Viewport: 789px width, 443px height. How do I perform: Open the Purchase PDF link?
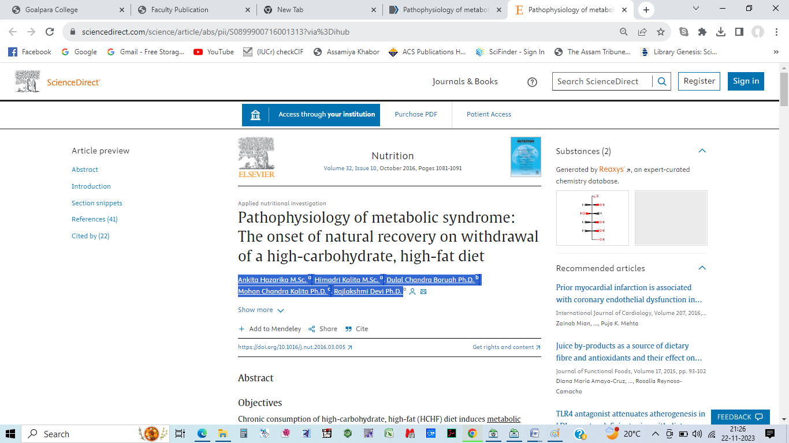(x=416, y=114)
